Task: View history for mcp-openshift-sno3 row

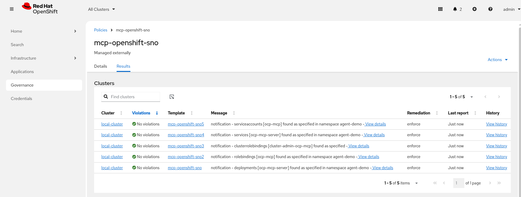Action: [x=496, y=146]
